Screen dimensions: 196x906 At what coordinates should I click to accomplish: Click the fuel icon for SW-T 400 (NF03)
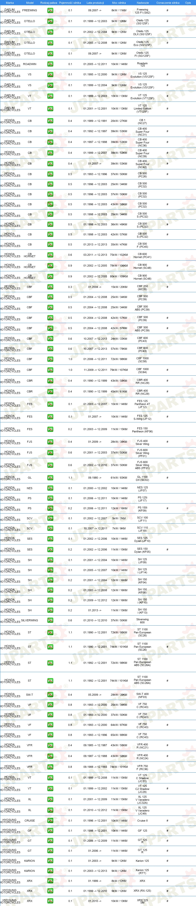(50, 695)
